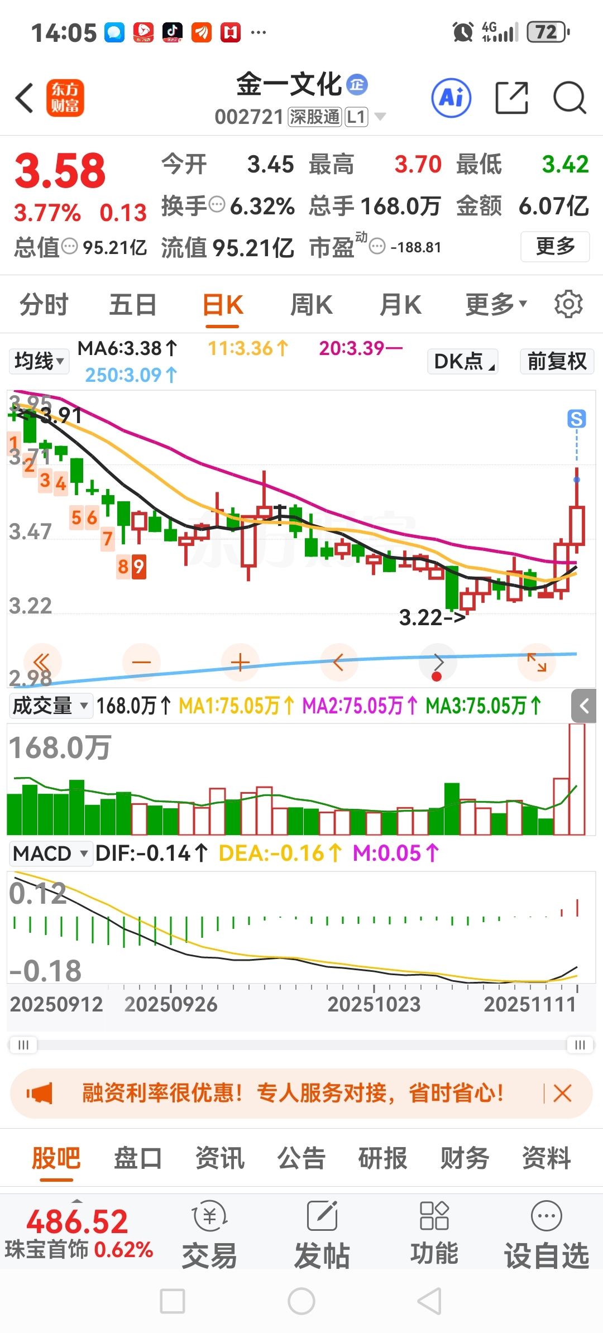Tap the 250:3.09 moving average label
Image resolution: width=603 pixels, height=1333 pixels.
(x=131, y=375)
